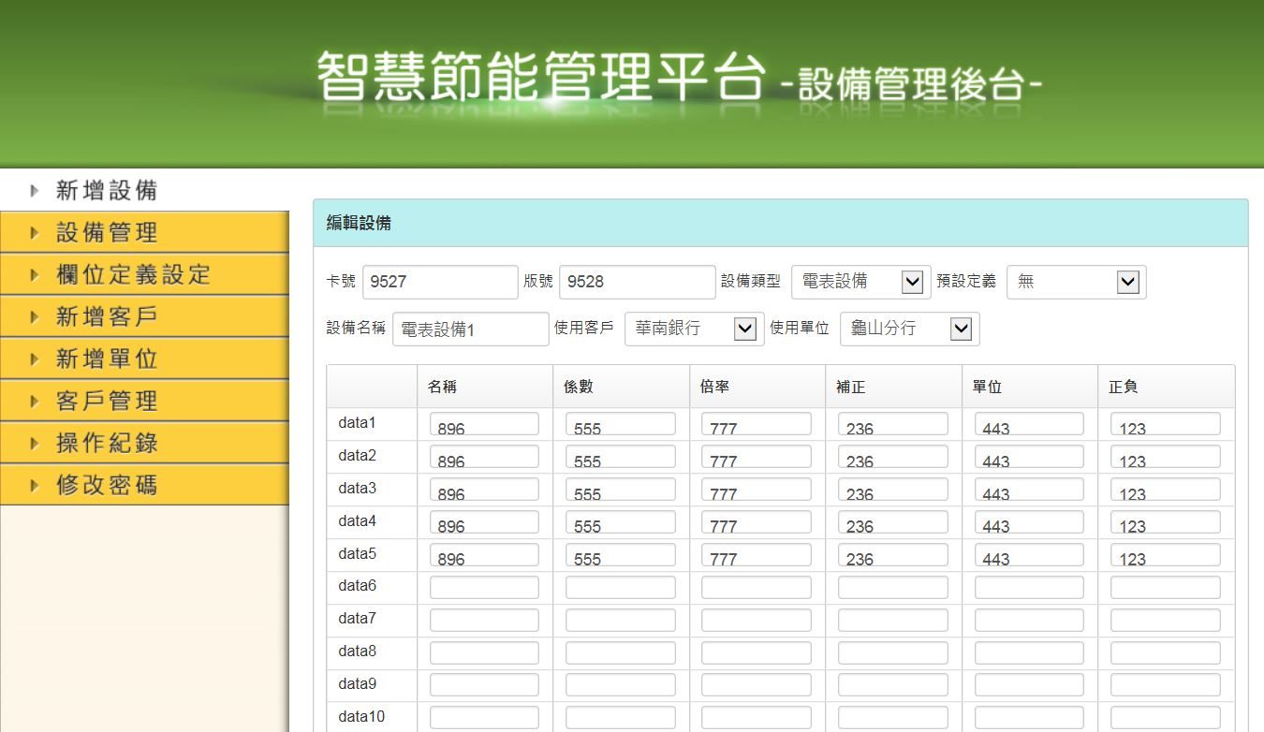
Task: Click the arrow icon beside 客戶管理
Action: (36, 401)
